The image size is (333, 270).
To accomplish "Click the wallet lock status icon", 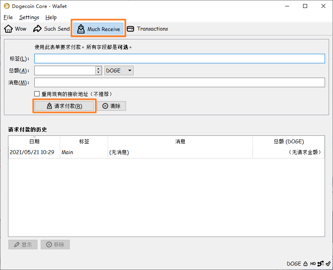I will (305, 264).
